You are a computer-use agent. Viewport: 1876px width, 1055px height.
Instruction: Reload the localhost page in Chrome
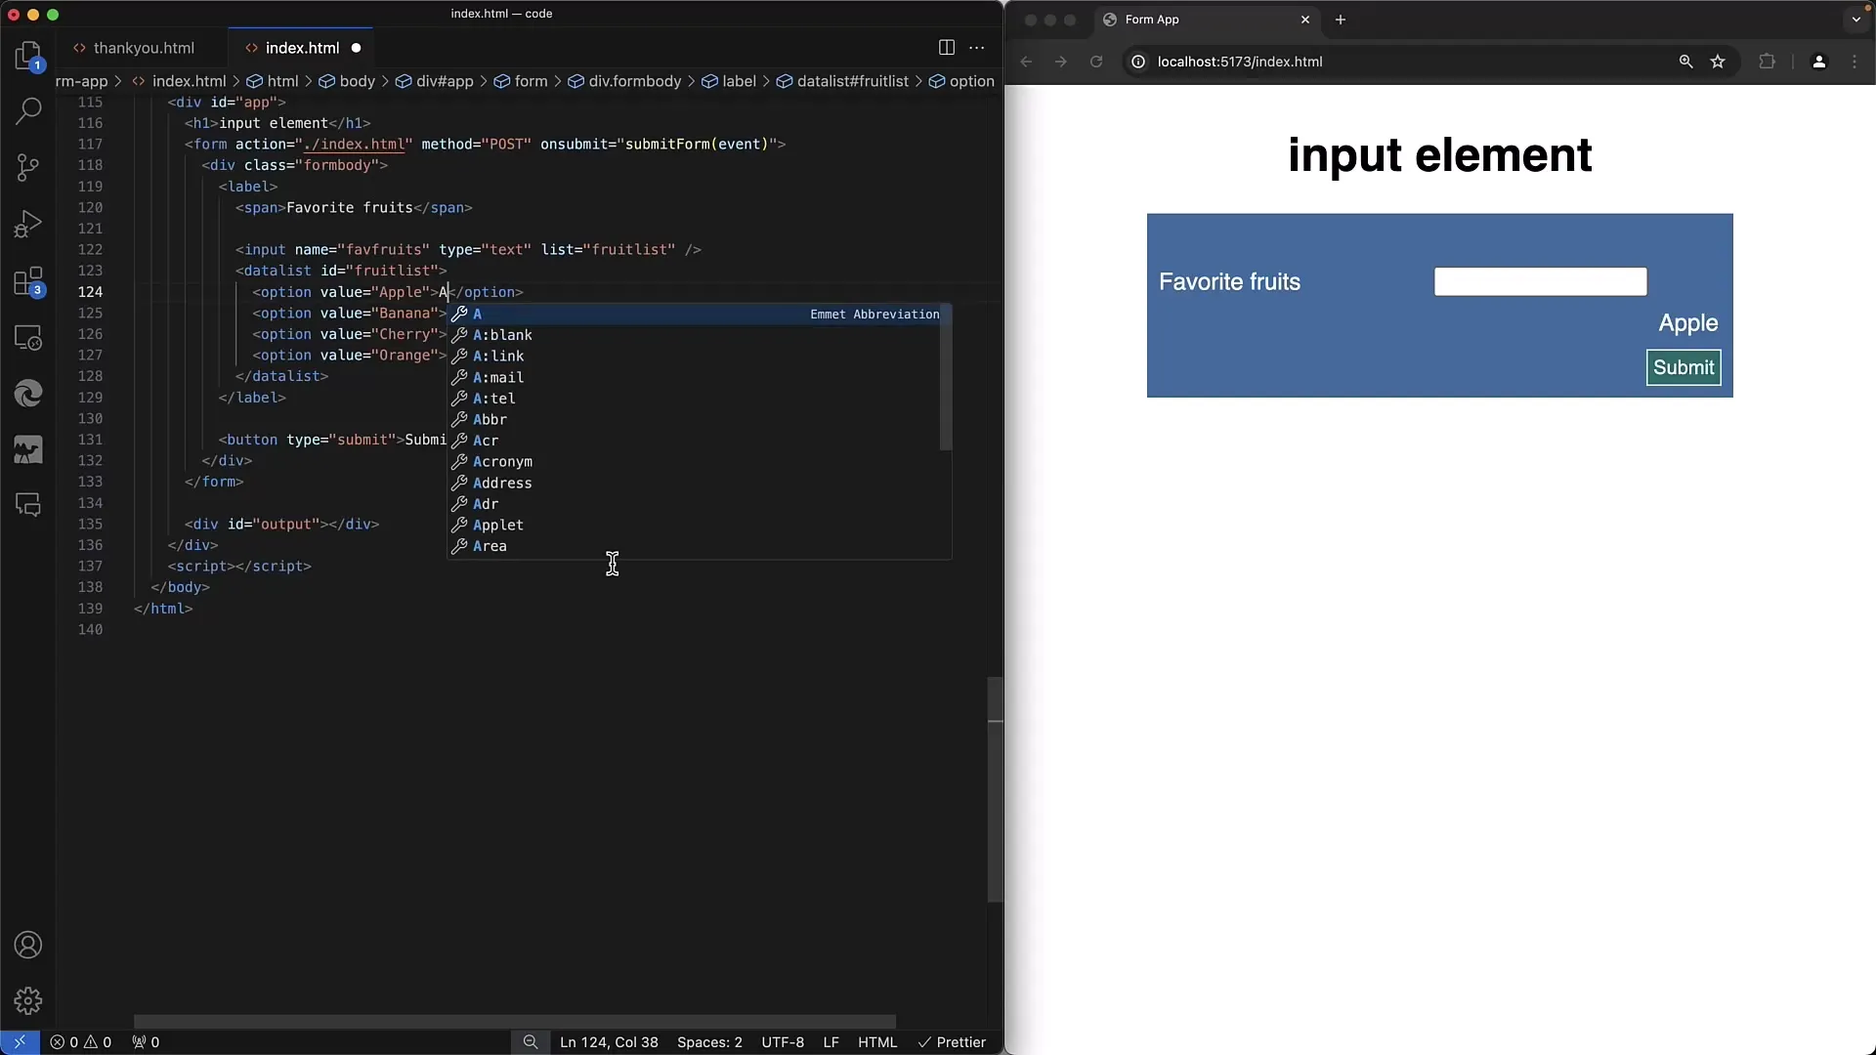[x=1096, y=62]
